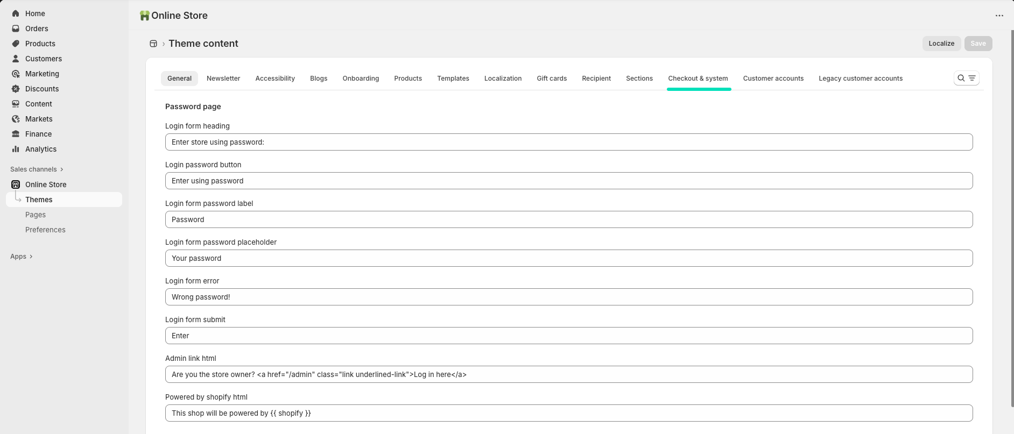Open the three-dot more actions menu
The height and width of the screenshot is (434, 1014).
point(999,16)
